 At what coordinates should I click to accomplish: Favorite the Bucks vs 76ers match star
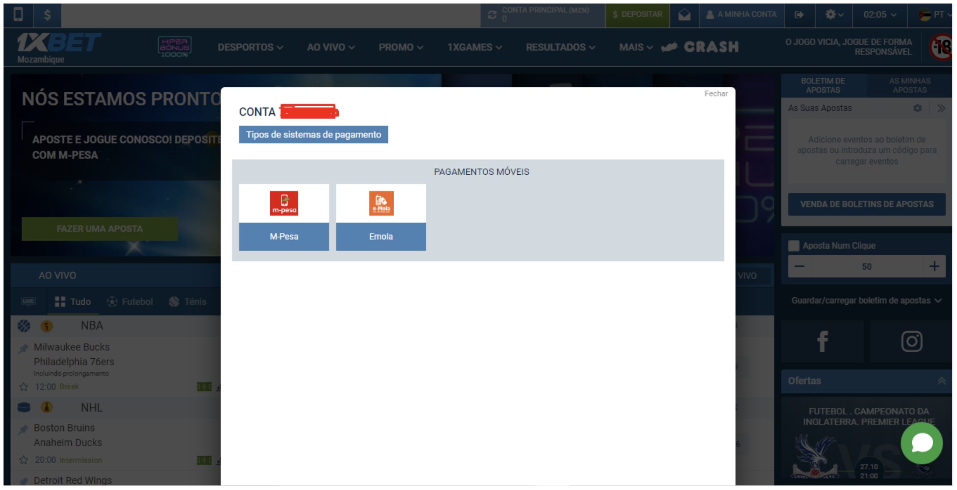pyautogui.click(x=24, y=387)
